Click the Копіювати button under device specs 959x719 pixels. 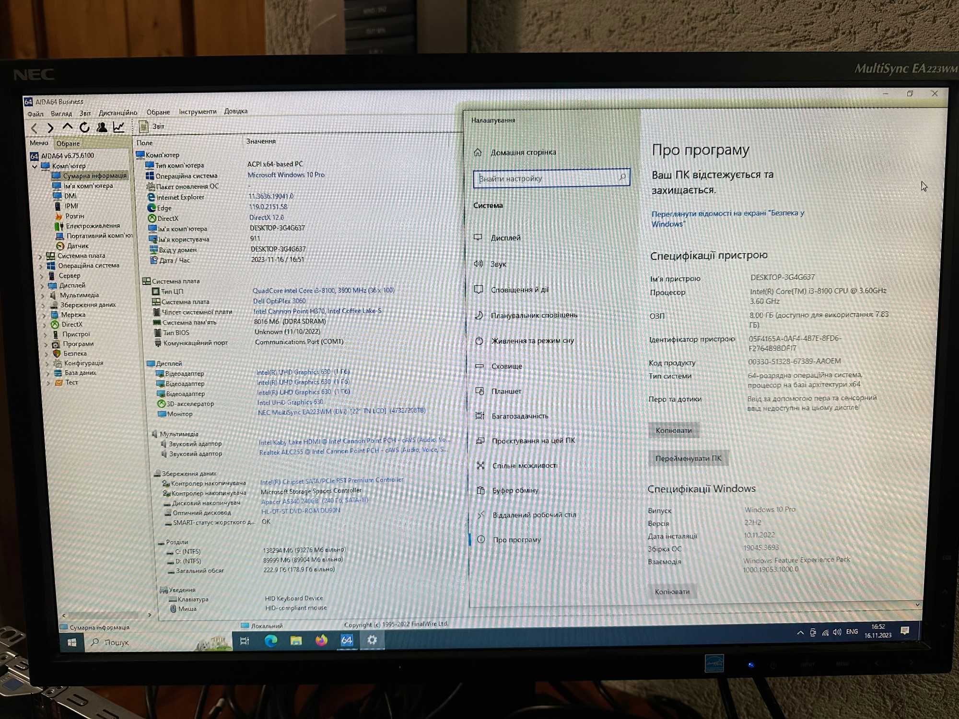tap(675, 430)
